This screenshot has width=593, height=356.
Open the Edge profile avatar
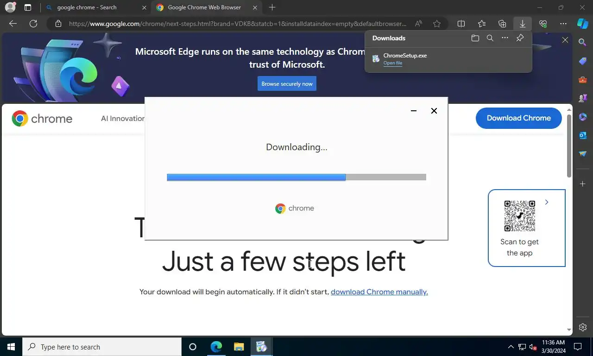click(10, 7)
